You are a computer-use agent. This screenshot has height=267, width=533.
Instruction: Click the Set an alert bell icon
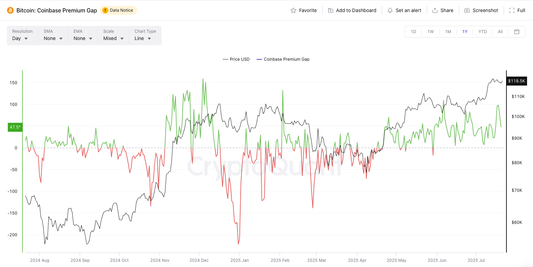click(x=390, y=10)
